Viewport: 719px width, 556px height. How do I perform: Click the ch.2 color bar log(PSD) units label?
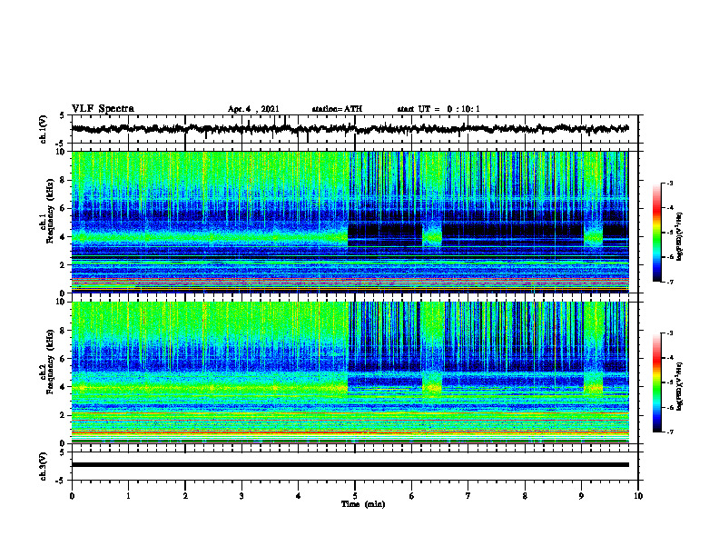(680, 385)
